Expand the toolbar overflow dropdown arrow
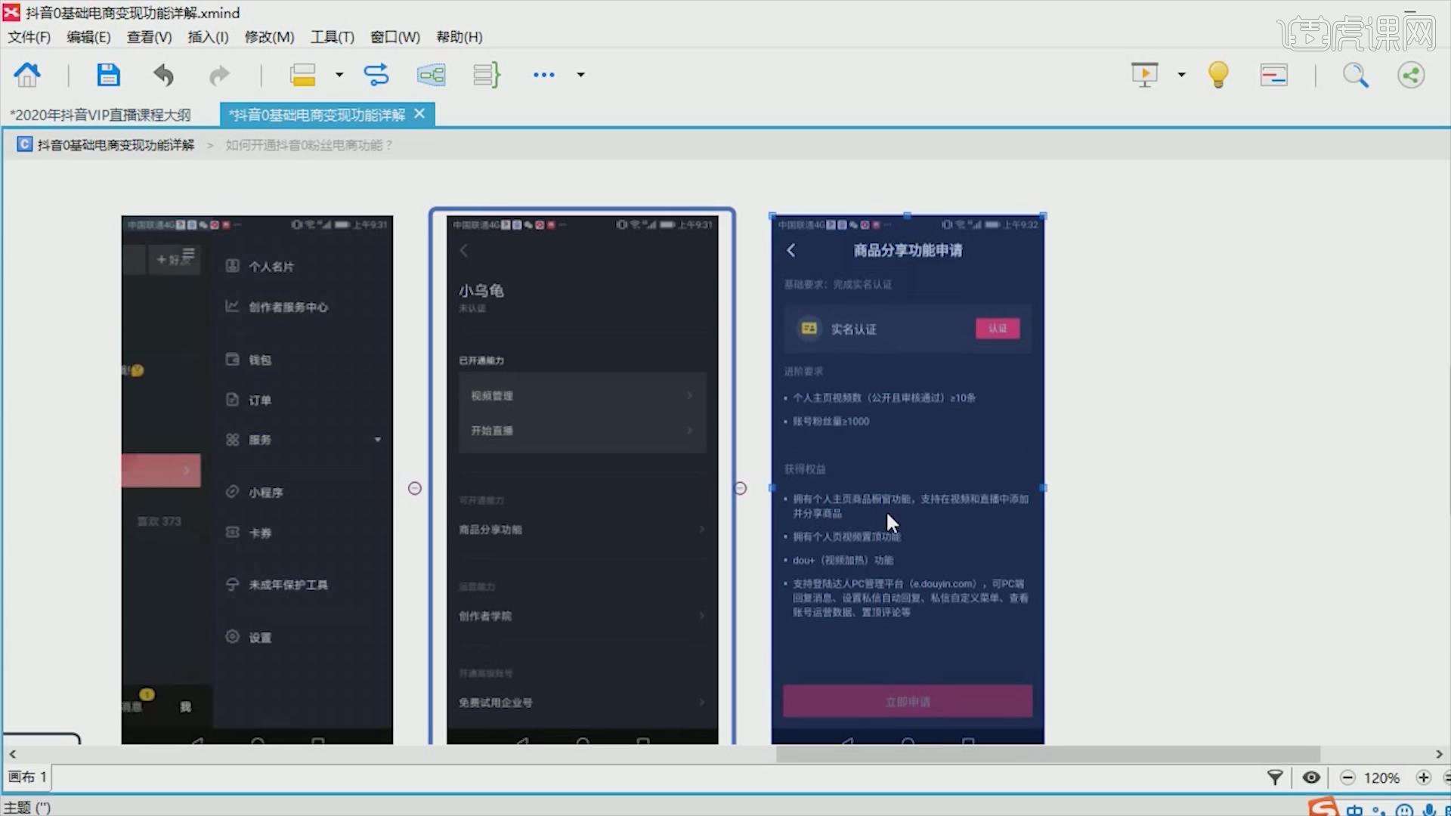This screenshot has width=1451, height=816. [580, 75]
